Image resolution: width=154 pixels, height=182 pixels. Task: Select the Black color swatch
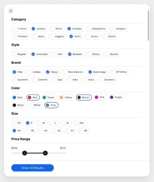(19, 105)
